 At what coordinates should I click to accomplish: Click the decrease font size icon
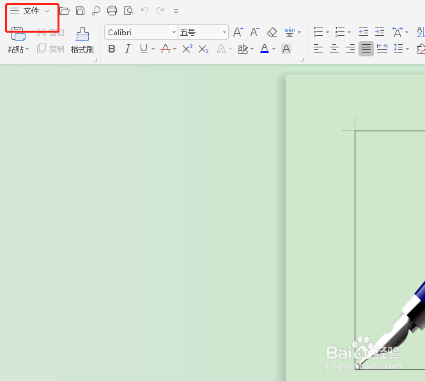click(x=254, y=32)
